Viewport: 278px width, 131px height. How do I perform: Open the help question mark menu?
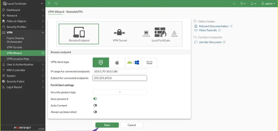coord(243,3)
